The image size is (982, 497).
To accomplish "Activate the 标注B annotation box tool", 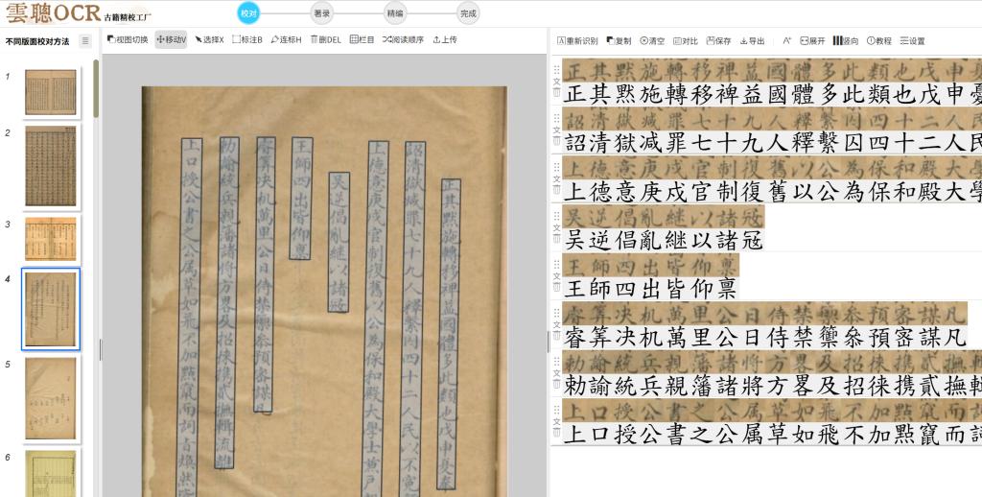I will click(246, 39).
